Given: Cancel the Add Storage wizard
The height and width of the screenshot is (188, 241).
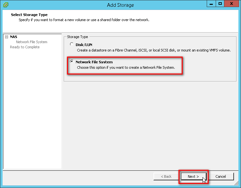Looking at the screenshot, I should (221, 176).
